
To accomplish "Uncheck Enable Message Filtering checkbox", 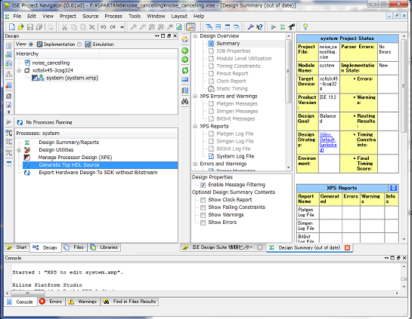I will point(203,185).
